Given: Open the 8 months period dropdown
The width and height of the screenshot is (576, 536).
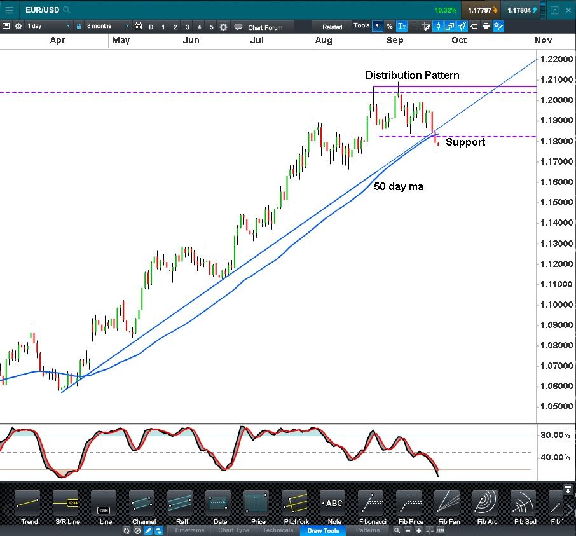Looking at the screenshot, I should 107,26.
